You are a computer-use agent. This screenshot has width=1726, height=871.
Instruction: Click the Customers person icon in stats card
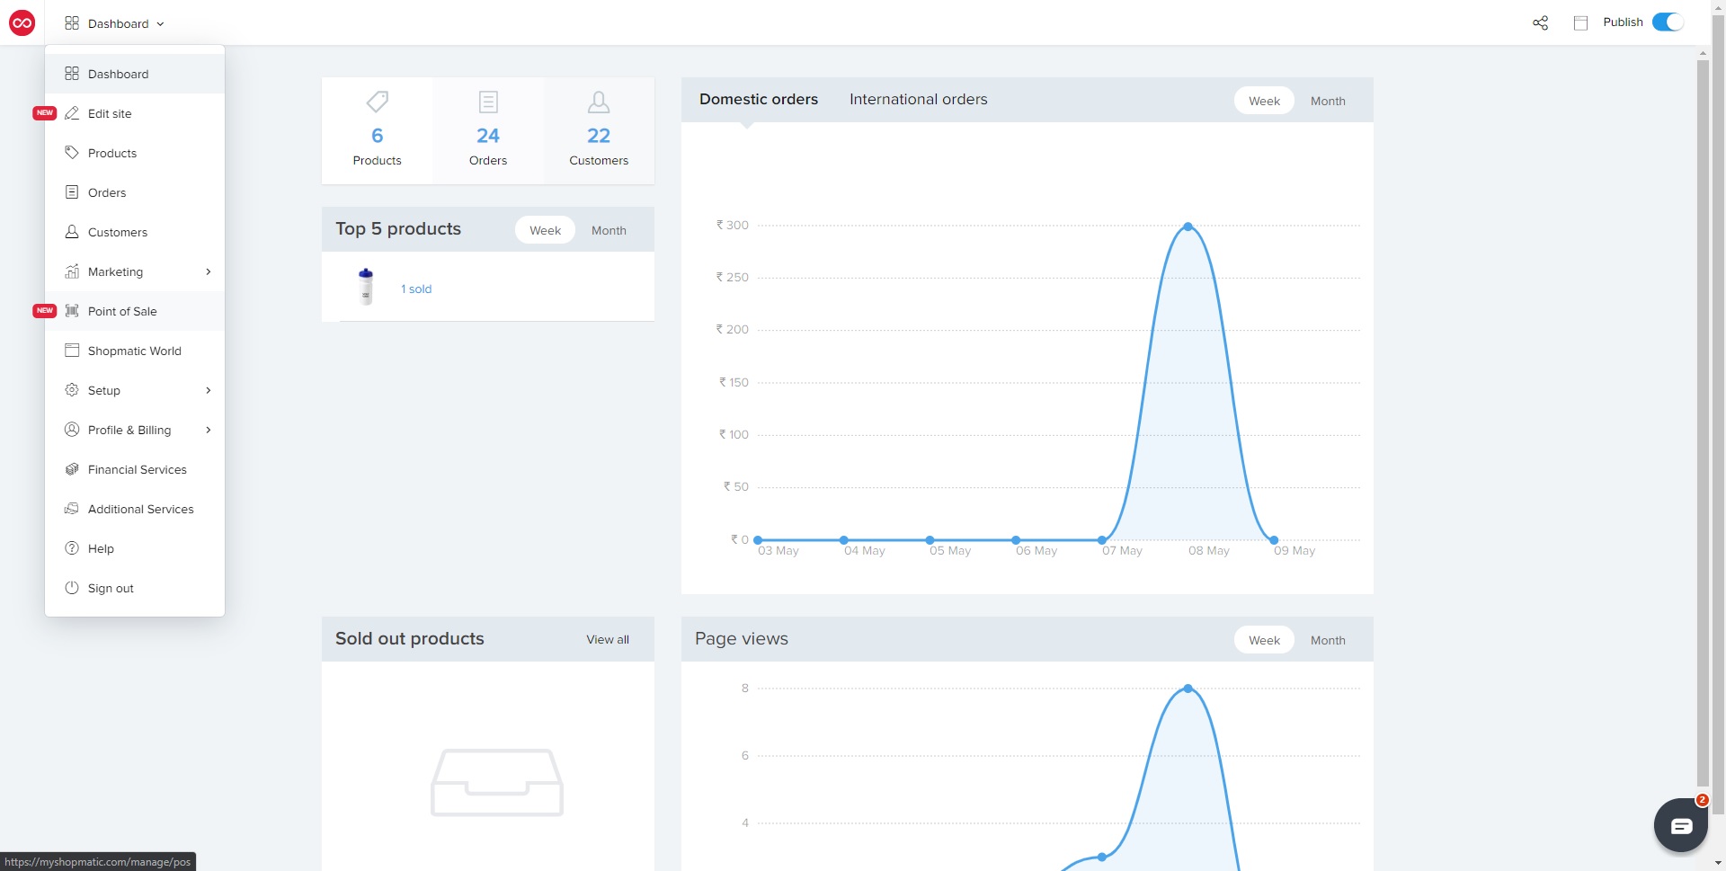click(599, 102)
